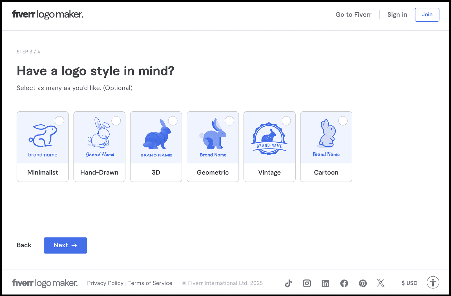The height and width of the screenshot is (296, 451).
Task: Tick the Hand-Drawn style checkbox circle
Action: 116,121
